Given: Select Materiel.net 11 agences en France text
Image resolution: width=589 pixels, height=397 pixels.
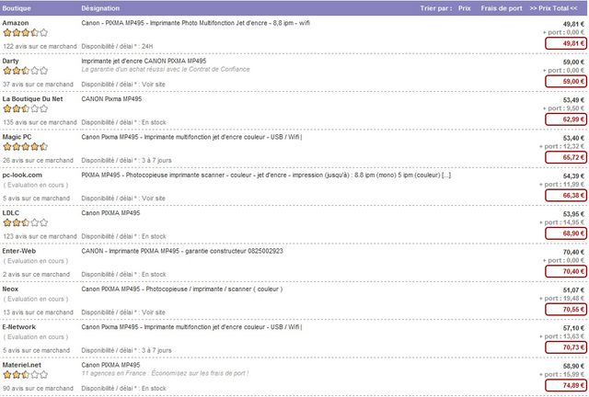Looking at the screenshot, I should pyautogui.click(x=166, y=373).
